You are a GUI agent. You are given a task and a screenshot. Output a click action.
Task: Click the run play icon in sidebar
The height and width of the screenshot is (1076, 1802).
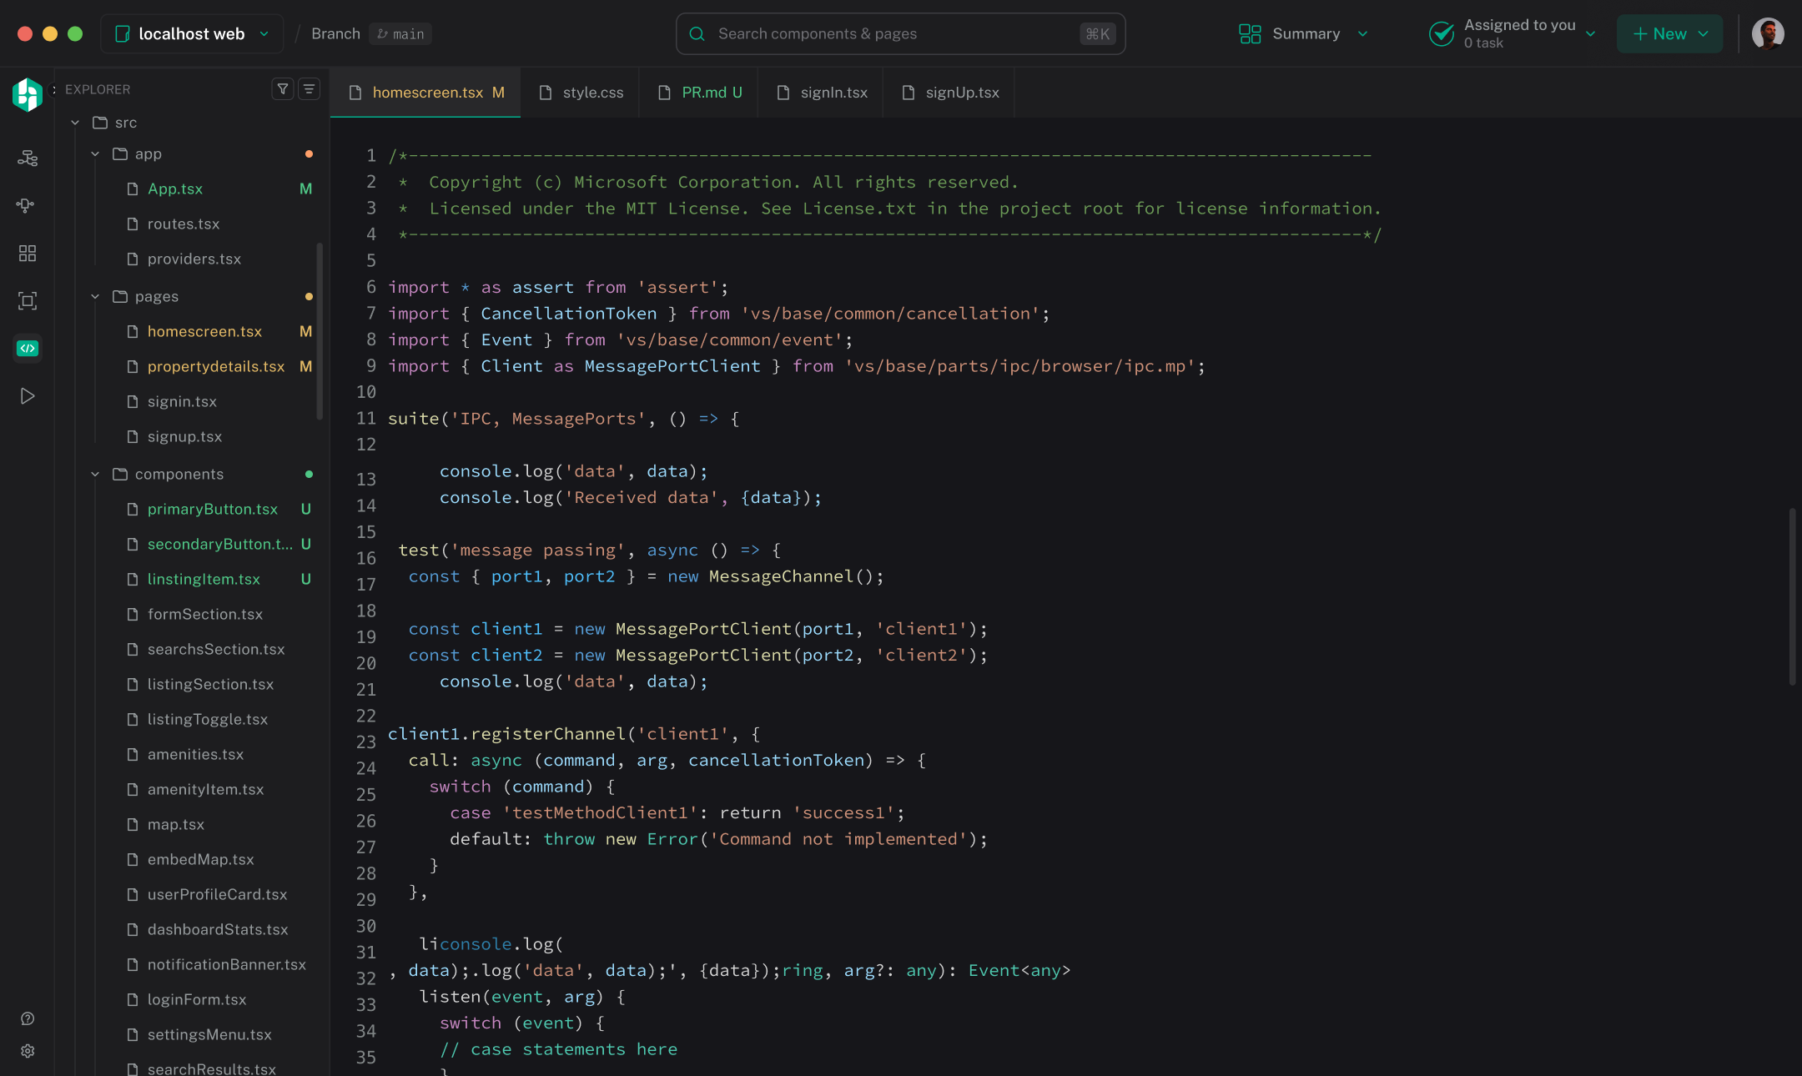28,396
